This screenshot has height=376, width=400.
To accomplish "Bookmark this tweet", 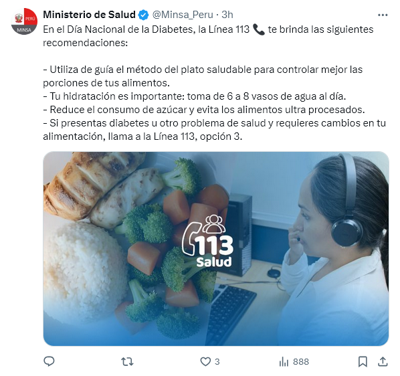I will [363, 361].
